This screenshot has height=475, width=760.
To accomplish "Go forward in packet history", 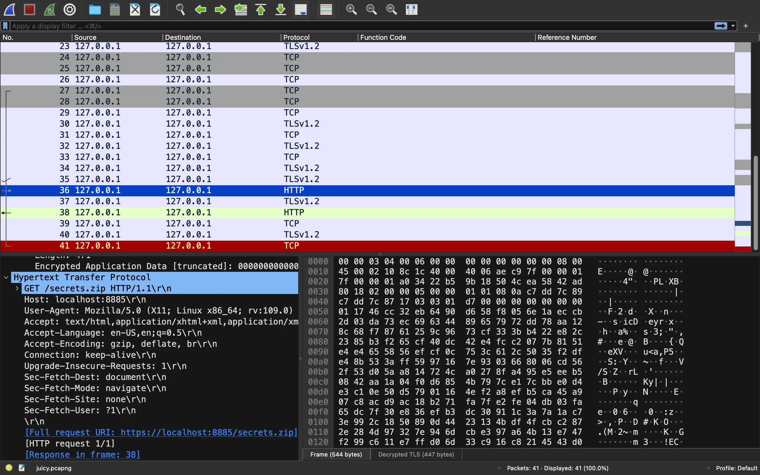I will (x=220, y=9).
